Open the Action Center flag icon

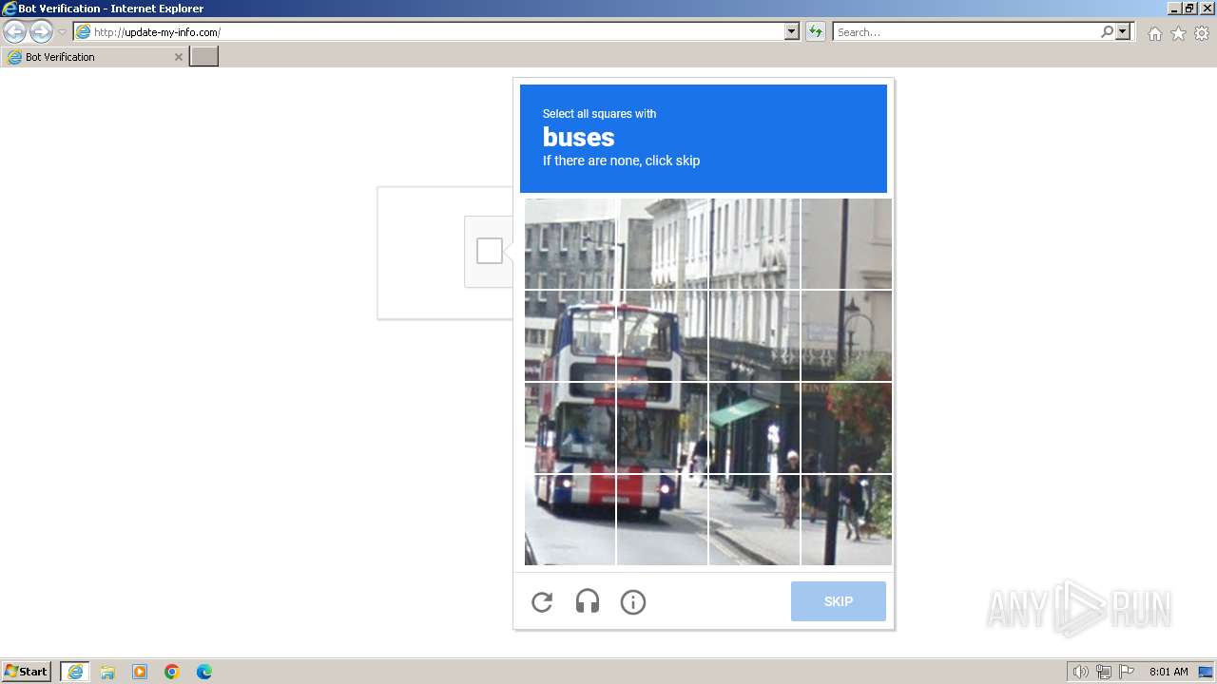click(x=1127, y=672)
